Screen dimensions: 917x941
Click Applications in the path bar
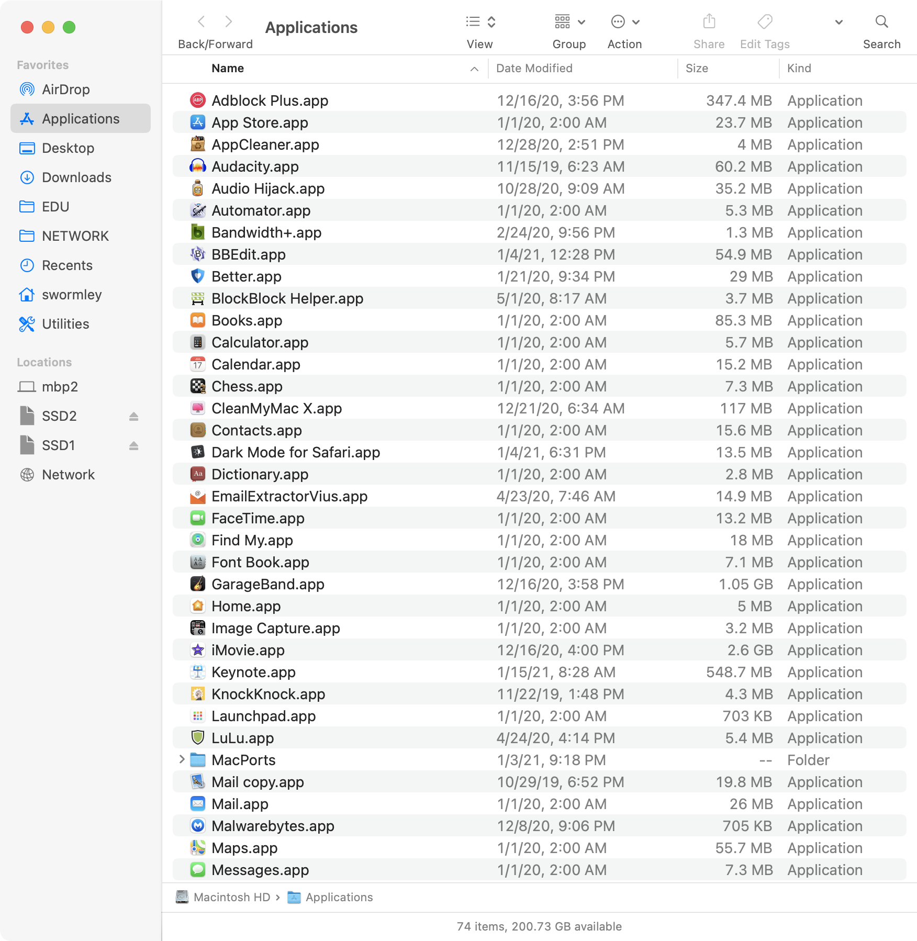tap(331, 897)
